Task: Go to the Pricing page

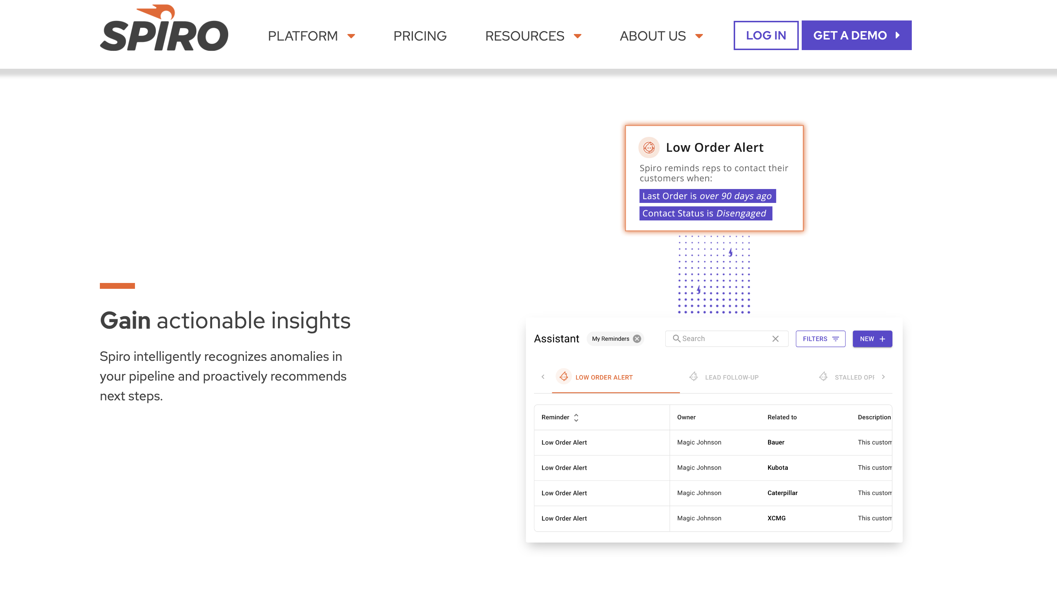Action: pos(420,36)
